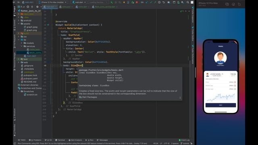Collapse the Scratches folder
Screen dimensions: 258x145
click(19, 91)
